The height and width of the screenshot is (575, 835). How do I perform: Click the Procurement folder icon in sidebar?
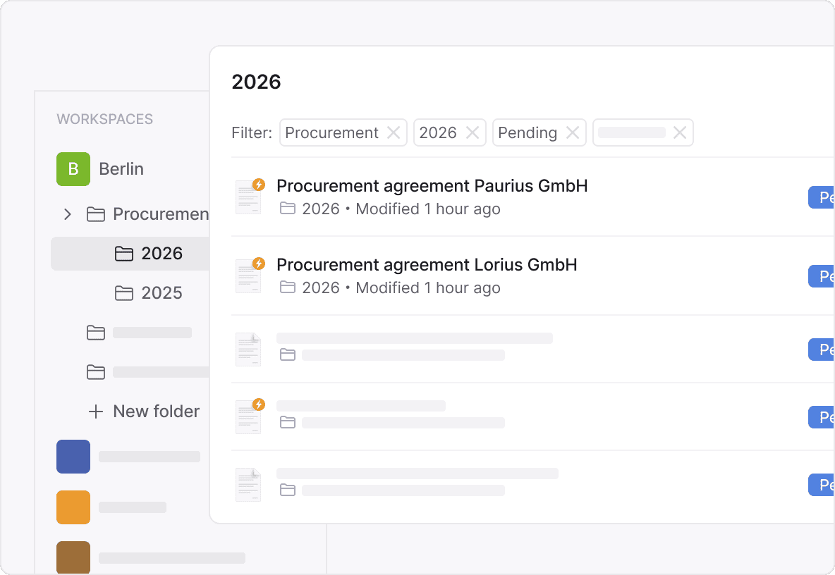[95, 214]
